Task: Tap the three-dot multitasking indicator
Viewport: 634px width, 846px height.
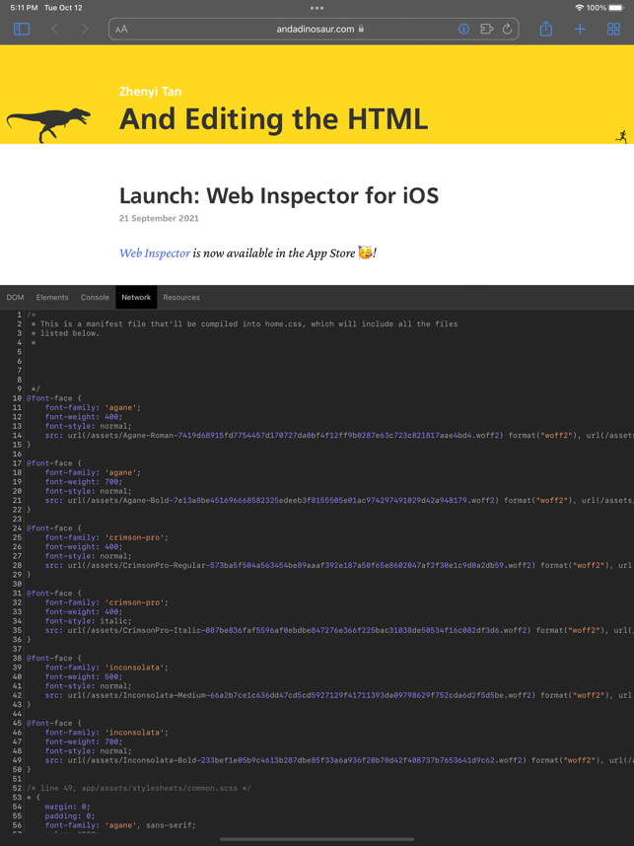Action: click(317, 8)
